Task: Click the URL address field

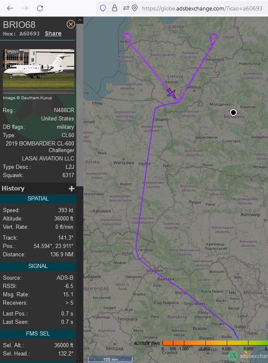Action: (202, 9)
